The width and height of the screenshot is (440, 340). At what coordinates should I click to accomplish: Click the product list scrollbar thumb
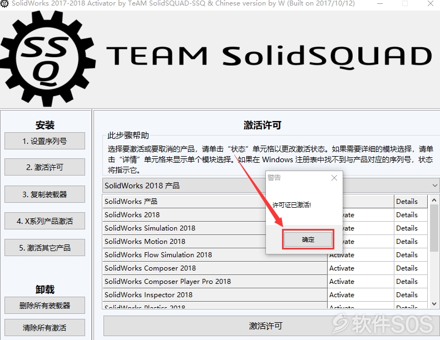[x=434, y=228]
